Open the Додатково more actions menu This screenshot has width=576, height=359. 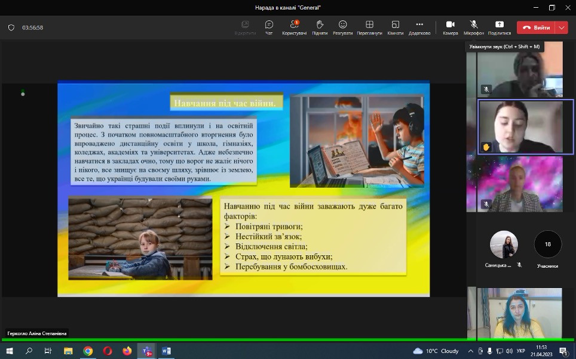tap(419, 27)
